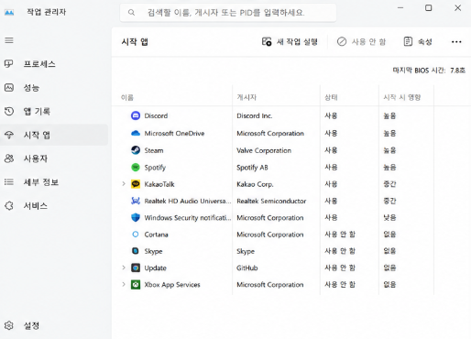This screenshot has width=471, height=339.
Task: Click the 사용자 people icon
Action: pos(9,159)
